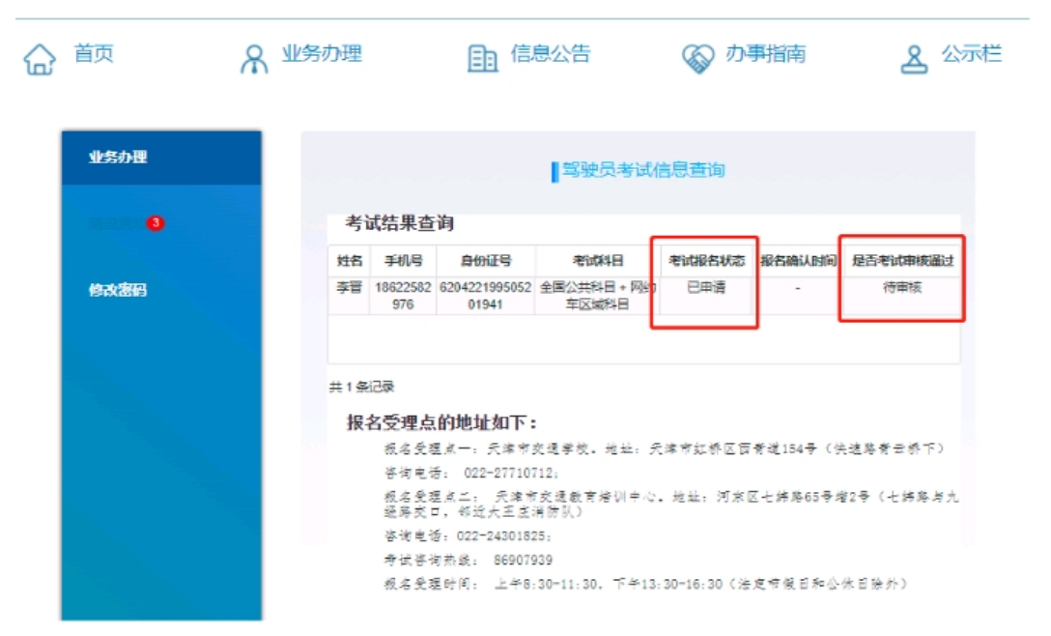Click the 姓名 column header
1051x636 pixels.
pos(349,261)
